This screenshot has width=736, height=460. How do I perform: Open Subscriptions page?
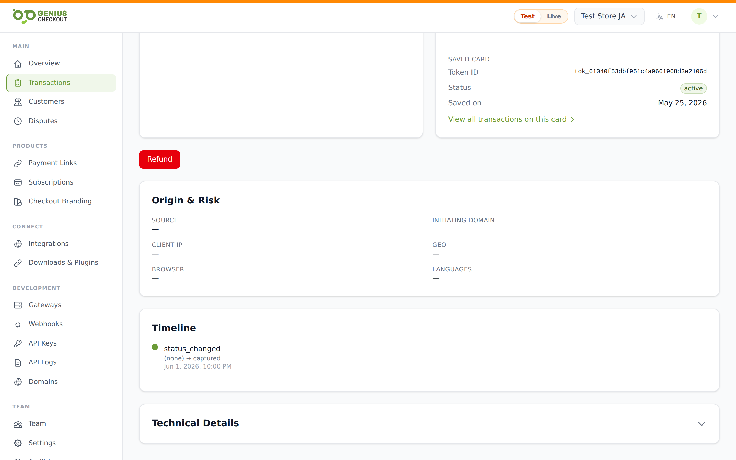(61, 182)
